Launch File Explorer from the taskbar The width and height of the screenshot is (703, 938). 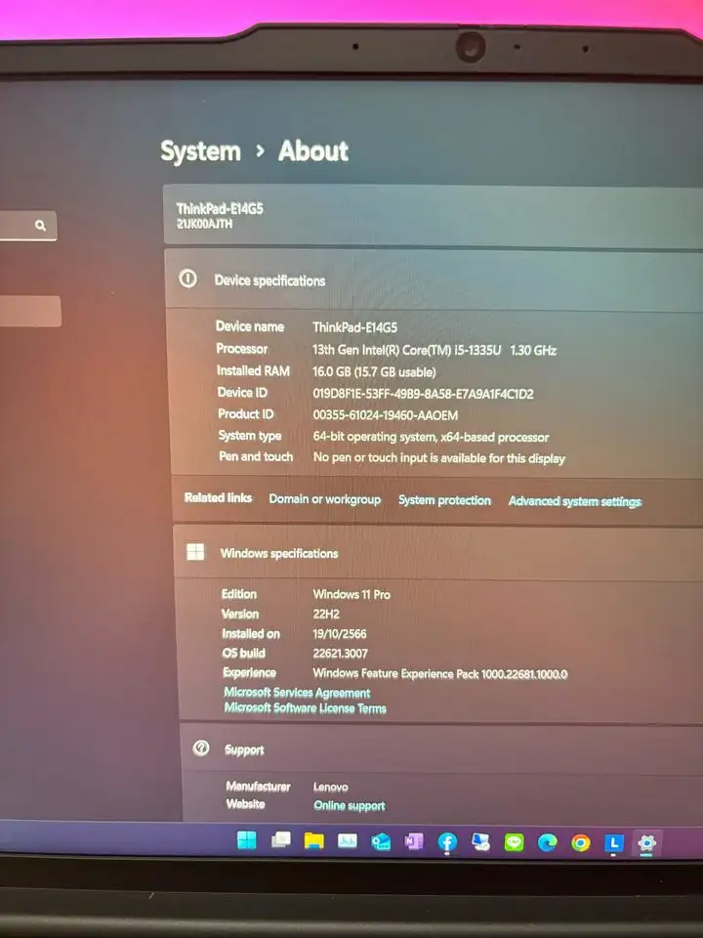click(313, 840)
